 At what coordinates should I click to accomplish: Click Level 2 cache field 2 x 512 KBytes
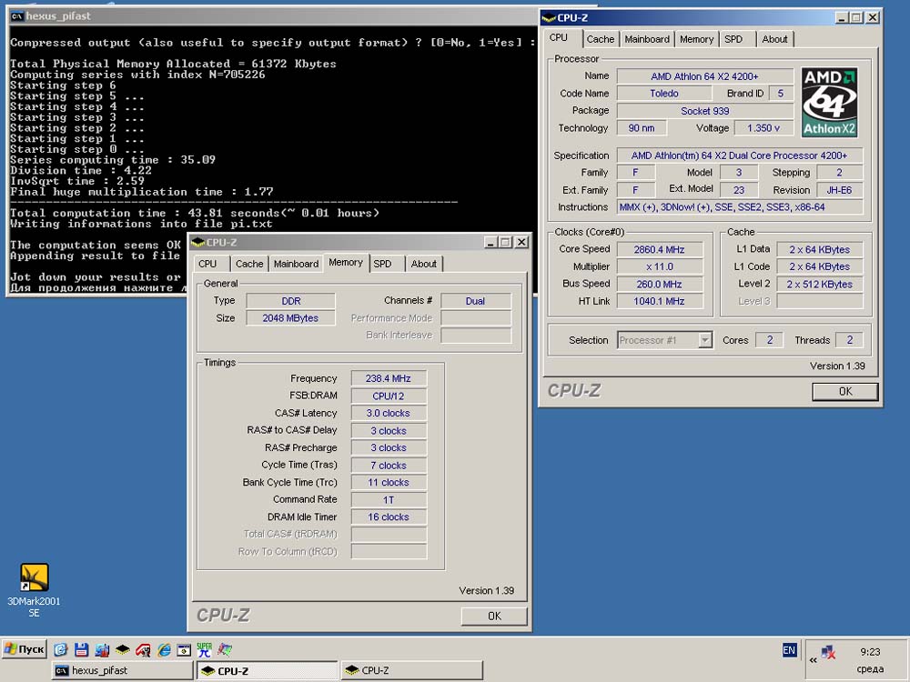pos(820,284)
